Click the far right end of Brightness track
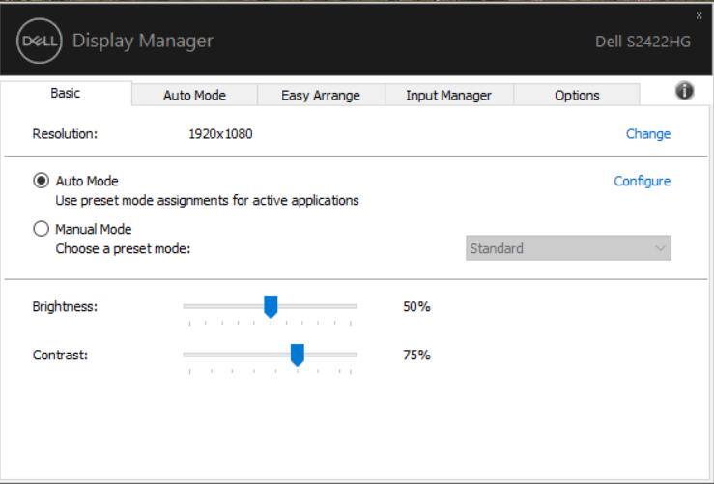Viewport: 714px width, 484px height. (x=355, y=305)
